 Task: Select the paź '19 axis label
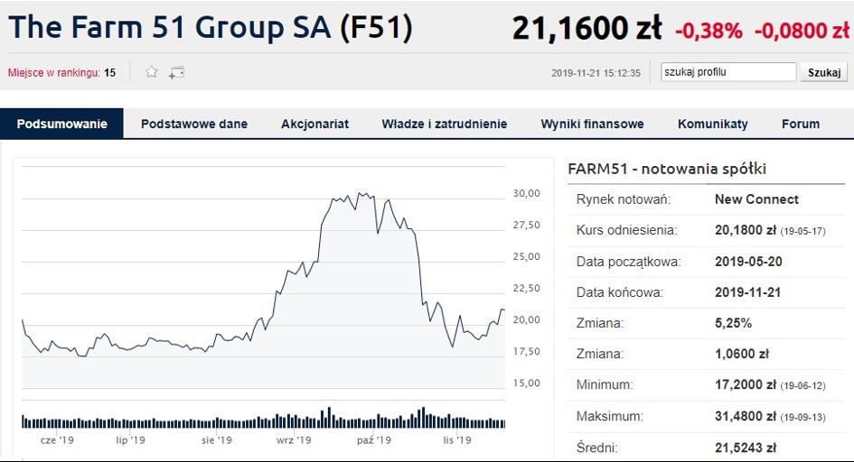[374, 439]
